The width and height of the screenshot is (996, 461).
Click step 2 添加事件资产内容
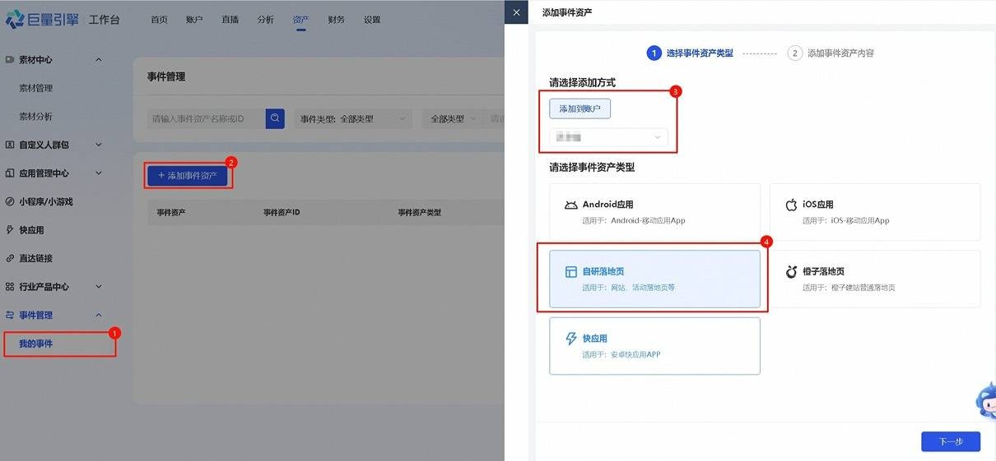[x=831, y=53]
